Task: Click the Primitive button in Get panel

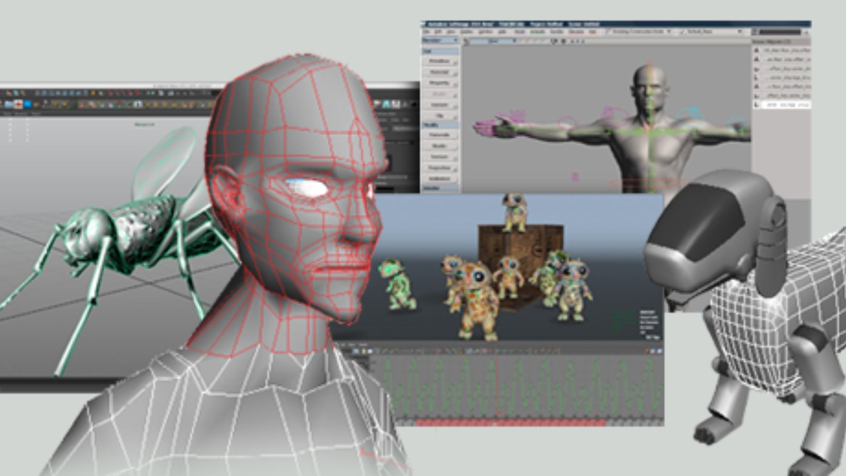Action: [440, 61]
